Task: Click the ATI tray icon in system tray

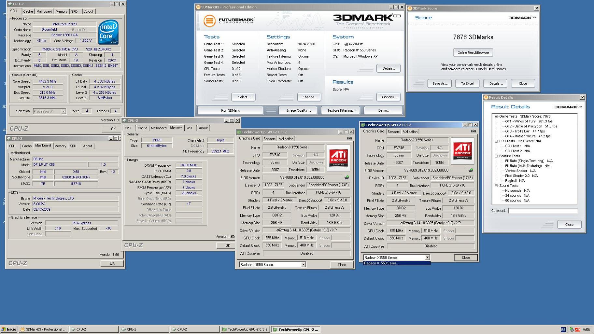Action: coord(578,329)
